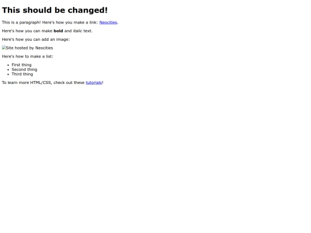Screen dimensions: 311x233
Task: Click the broken image icon
Action: (x=4, y=48)
